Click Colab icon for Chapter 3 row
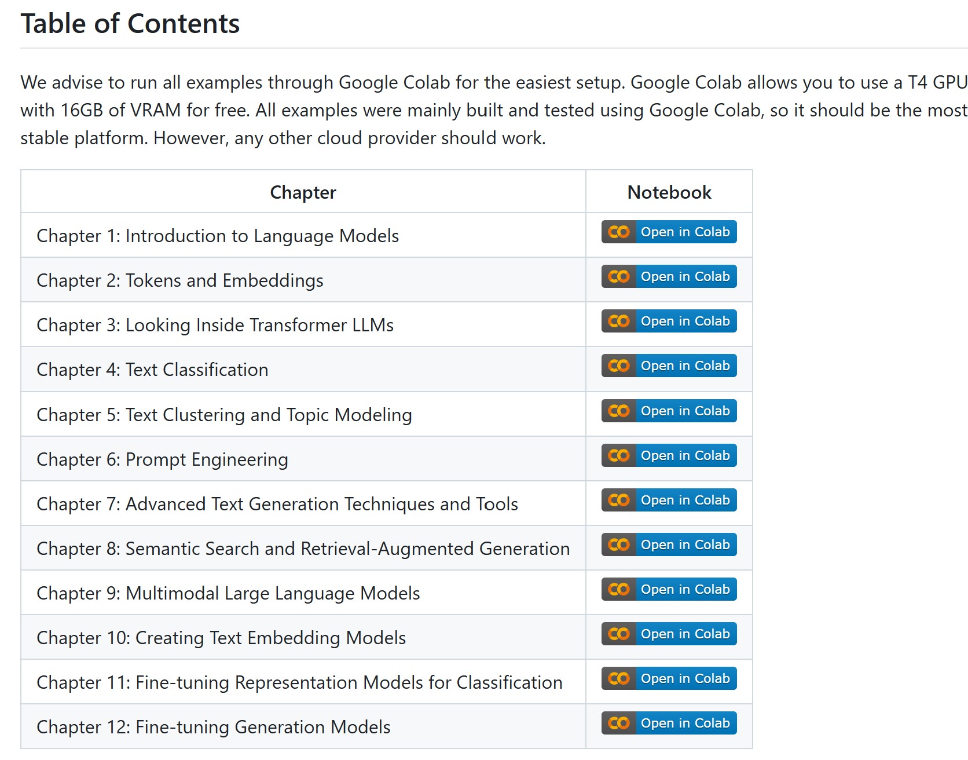 [x=619, y=321]
